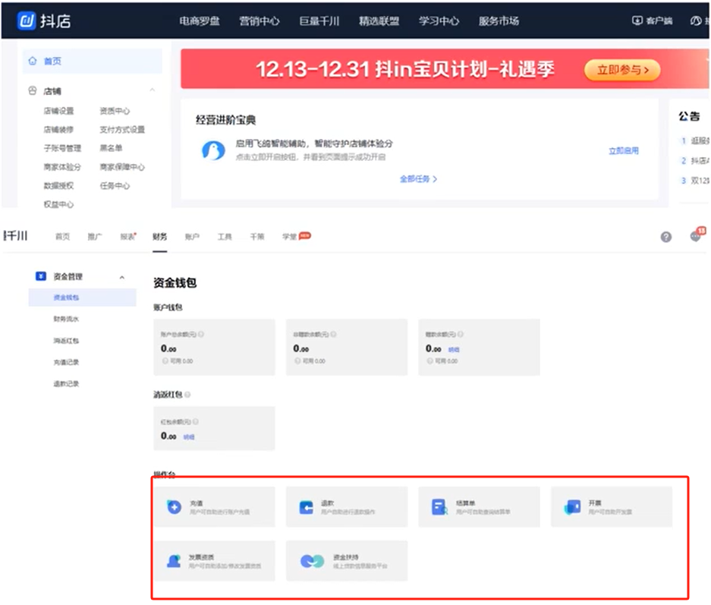Image resolution: width=711 pixels, height=605 pixels.
Task: Switch to 财务 tab in 千川
Action: (x=159, y=236)
